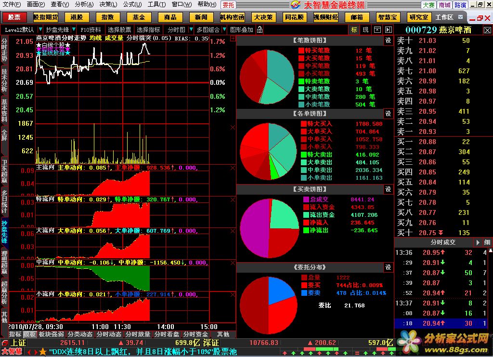
Task: Open the 帮助(H) menu
Action: [x=207, y=4]
